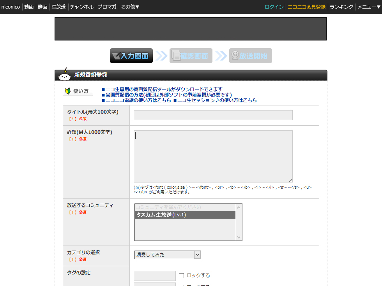Screen dimensions: 382x286
Task: Open the category dropdown showing 演奏してみた
Action: point(168,254)
